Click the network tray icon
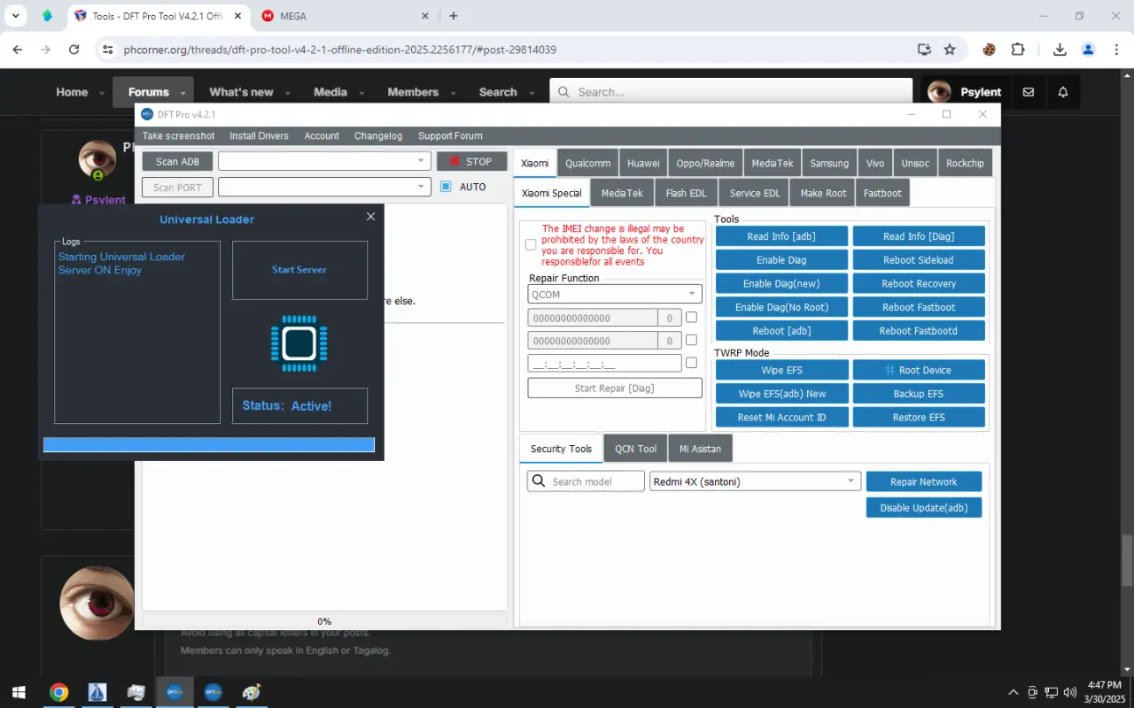Image resolution: width=1134 pixels, height=708 pixels. [1051, 692]
